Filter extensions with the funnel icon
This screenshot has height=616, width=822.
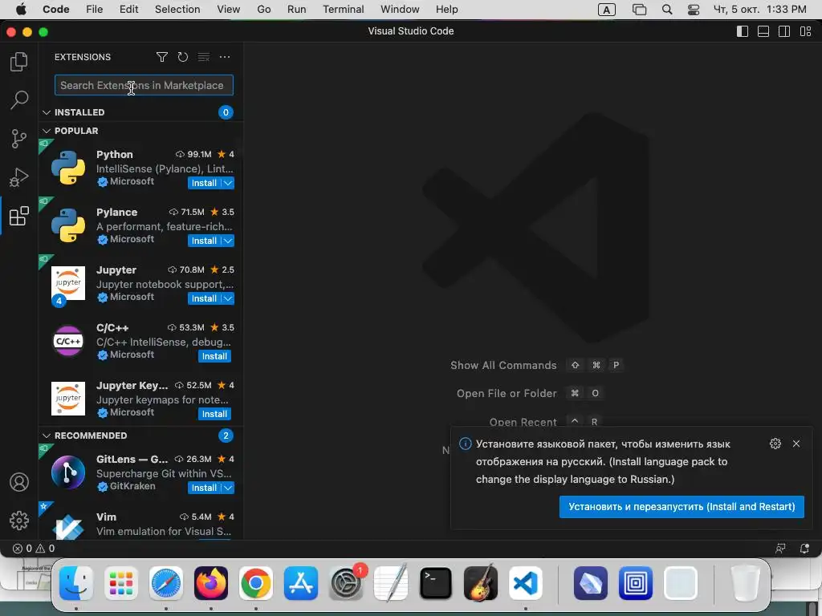pyautogui.click(x=162, y=57)
